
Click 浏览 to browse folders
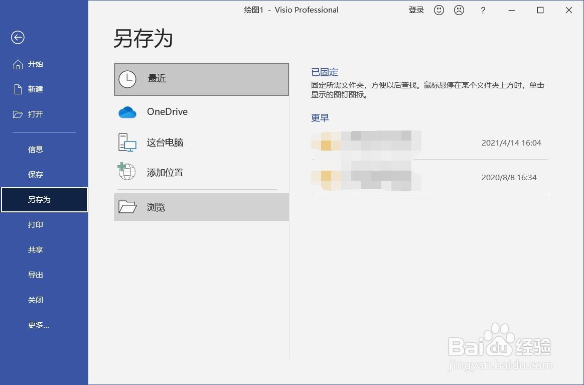[x=201, y=207]
